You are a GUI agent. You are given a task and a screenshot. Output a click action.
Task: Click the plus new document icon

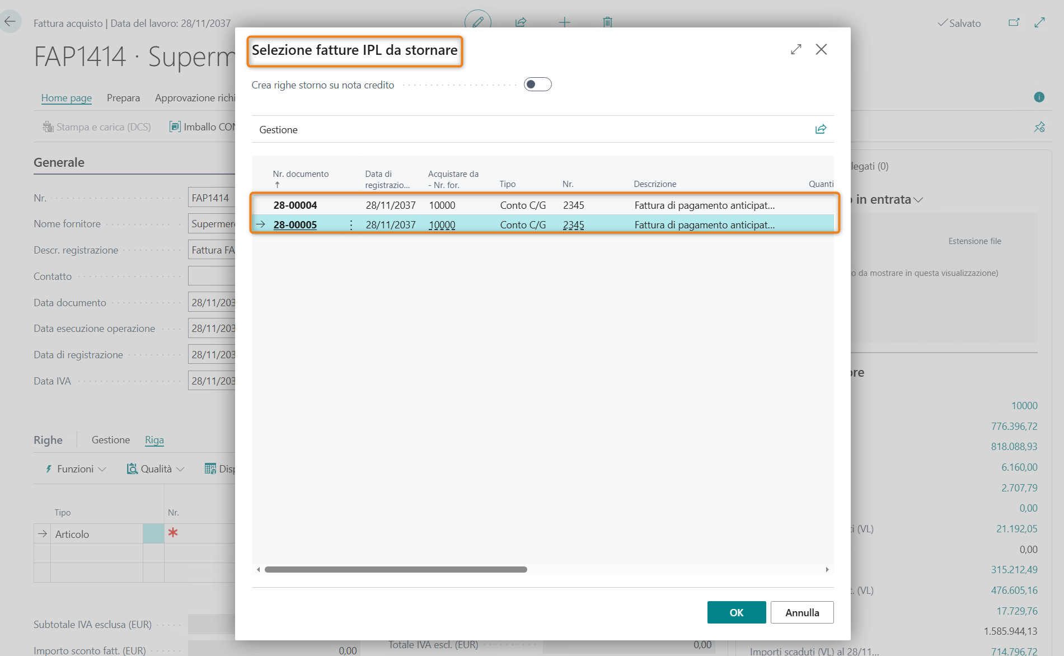[x=564, y=22]
